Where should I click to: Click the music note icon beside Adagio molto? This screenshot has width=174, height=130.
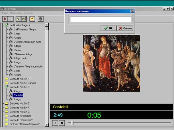tap(11, 58)
